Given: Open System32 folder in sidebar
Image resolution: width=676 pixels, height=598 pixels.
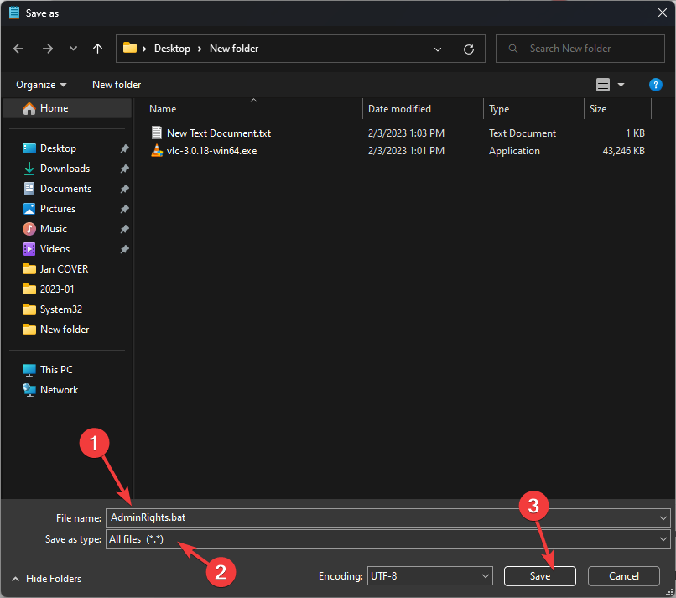Looking at the screenshot, I should (60, 309).
